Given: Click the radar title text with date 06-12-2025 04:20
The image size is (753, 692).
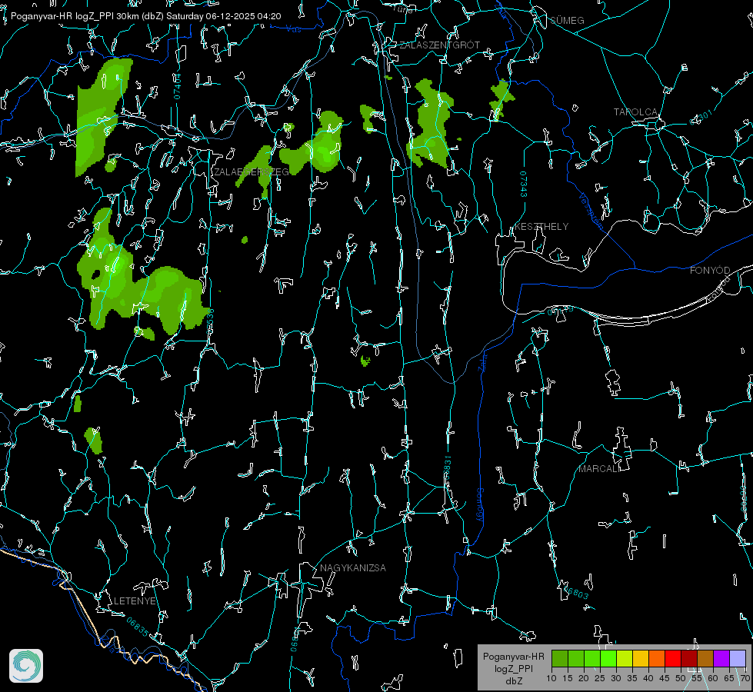Looking at the screenshot, I should tap(145, 16).
